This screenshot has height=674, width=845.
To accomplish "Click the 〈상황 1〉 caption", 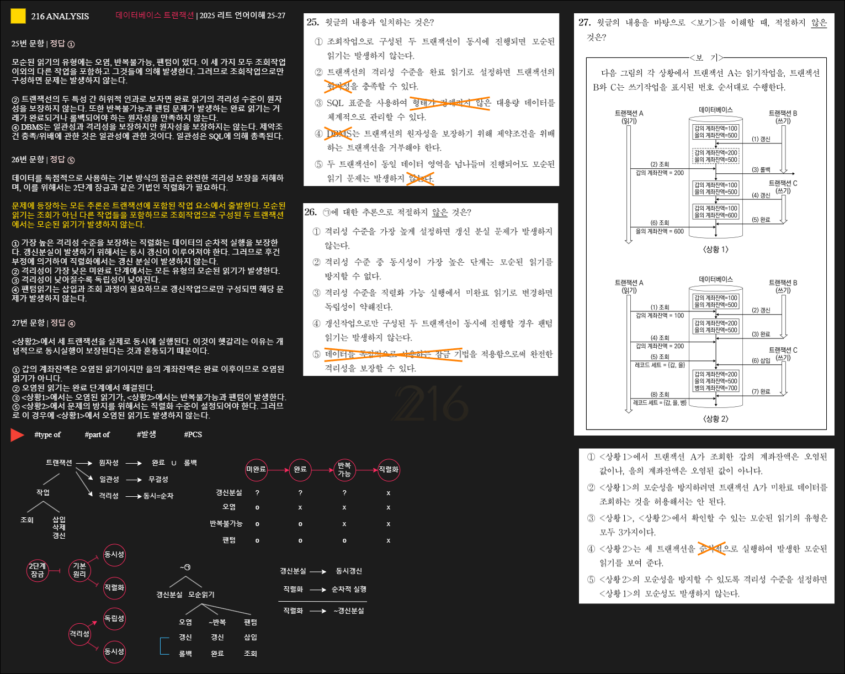I will [x=716, y=249].
